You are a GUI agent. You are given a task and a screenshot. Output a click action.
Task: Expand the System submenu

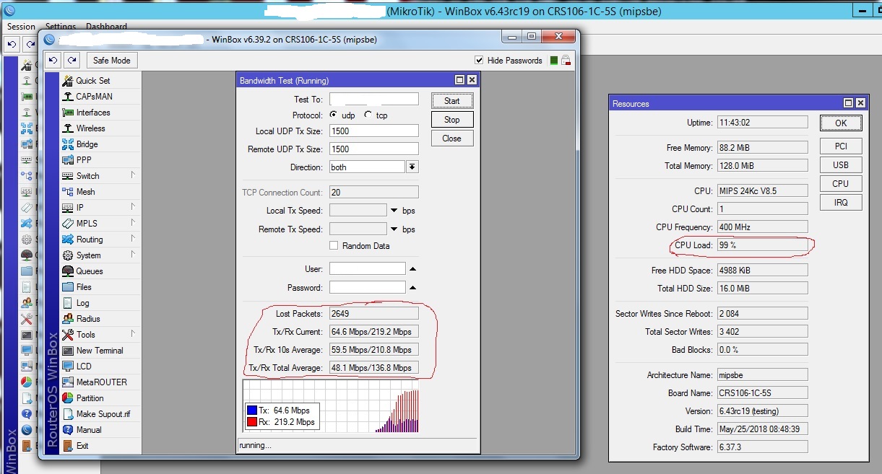[133, 255]
